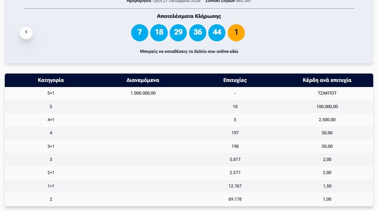The height and width of the screenshot is (211, 378).
Task: Select the 1,50 winnings cell
Action: (x=327, y=186)
